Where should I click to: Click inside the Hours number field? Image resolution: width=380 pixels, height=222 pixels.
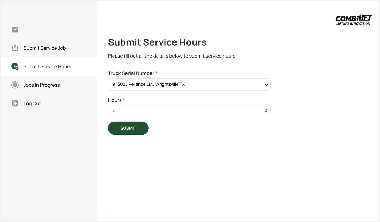click(184, 111)
